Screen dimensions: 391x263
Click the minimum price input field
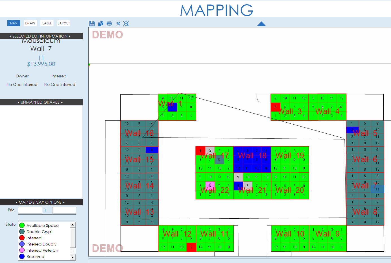(x=30, y=210)
